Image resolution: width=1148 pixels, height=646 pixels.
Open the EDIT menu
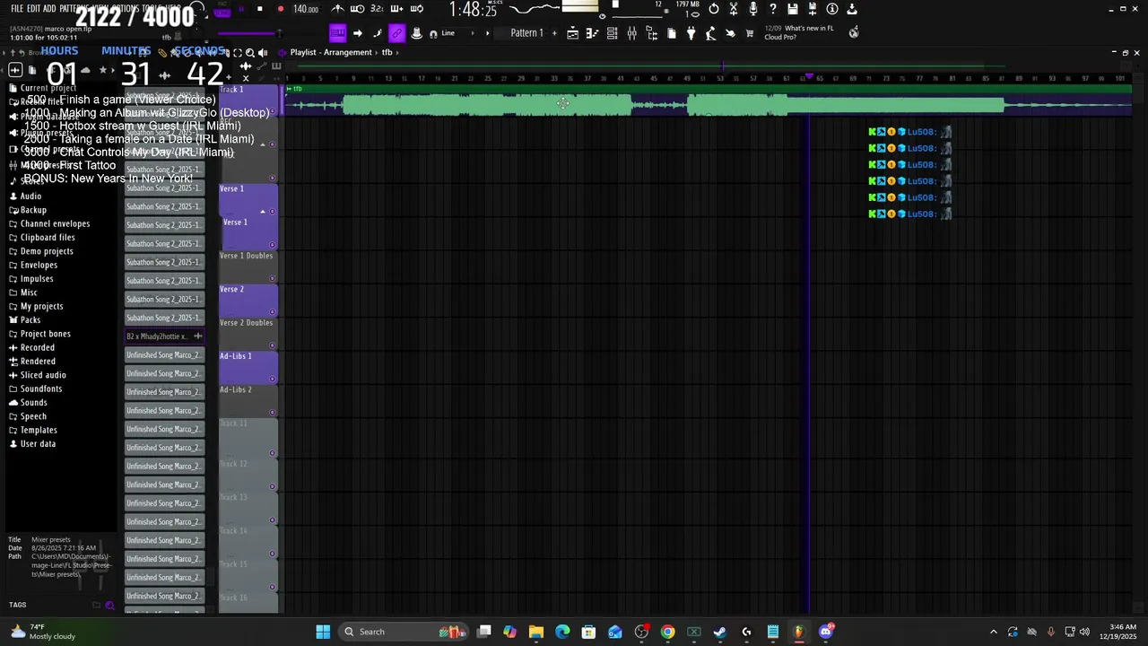pos(33,9)
